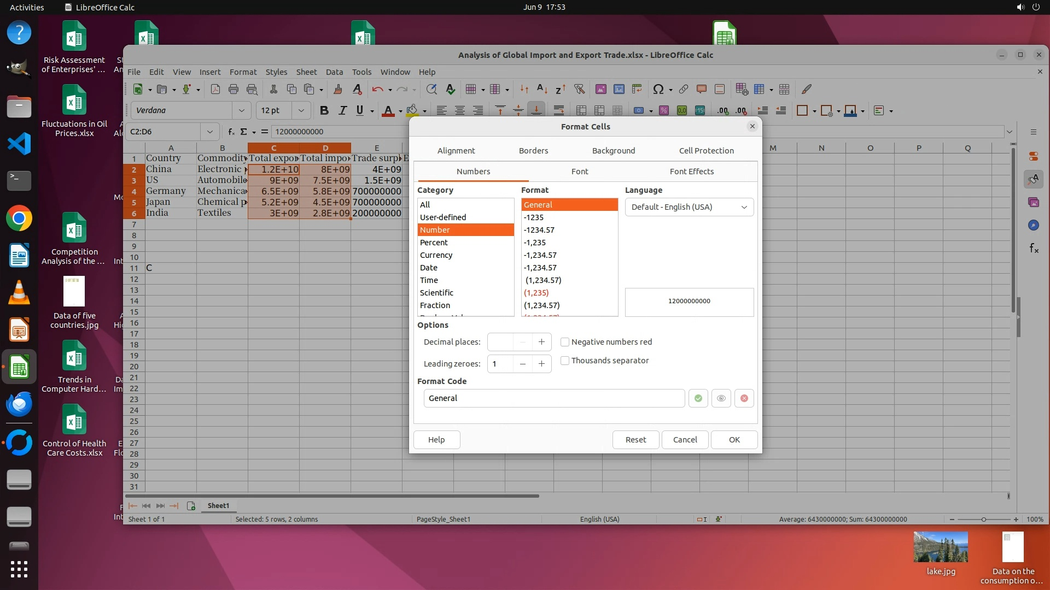Viewport: 1050px width, 590px height.
Task: Open the Language dropdown
Action: [689, 207]
